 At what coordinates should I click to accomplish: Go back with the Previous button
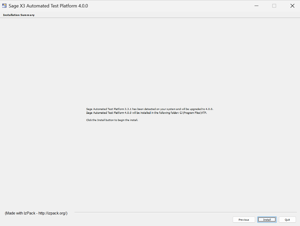244,220
